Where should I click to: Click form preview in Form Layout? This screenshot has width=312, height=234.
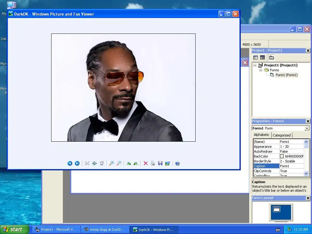[x=277, y=209]
